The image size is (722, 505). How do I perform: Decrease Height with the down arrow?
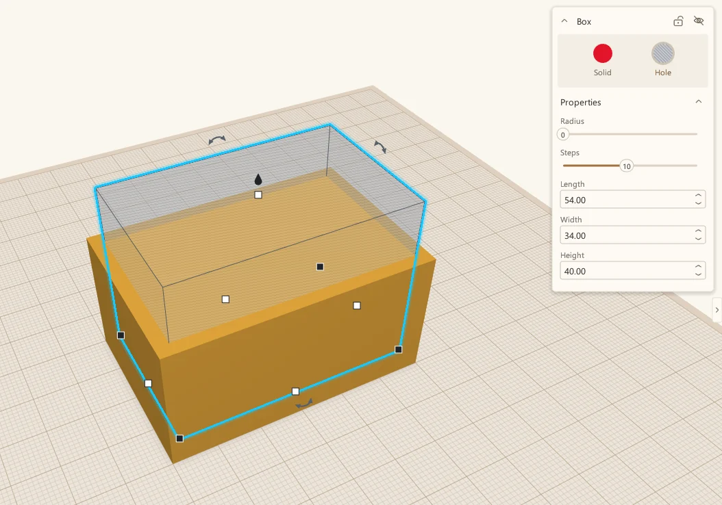(698, 274)
